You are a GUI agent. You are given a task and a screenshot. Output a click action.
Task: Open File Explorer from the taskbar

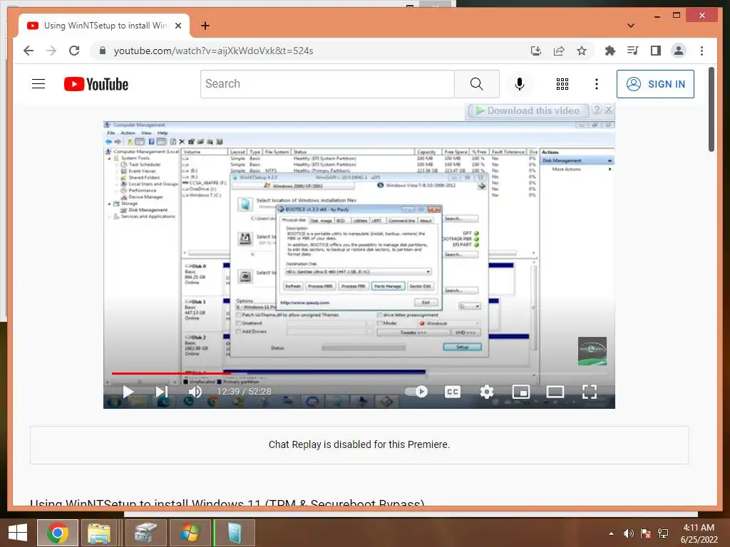pos(99,533)
